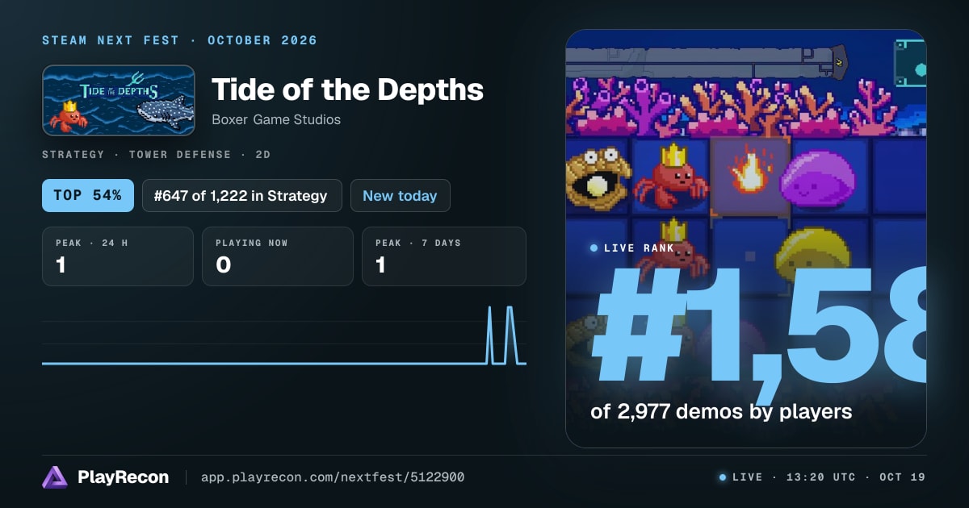Click the PlayRecon purple triangle logo
Viewport: 969px width, 508px height.
coord(55,477)
